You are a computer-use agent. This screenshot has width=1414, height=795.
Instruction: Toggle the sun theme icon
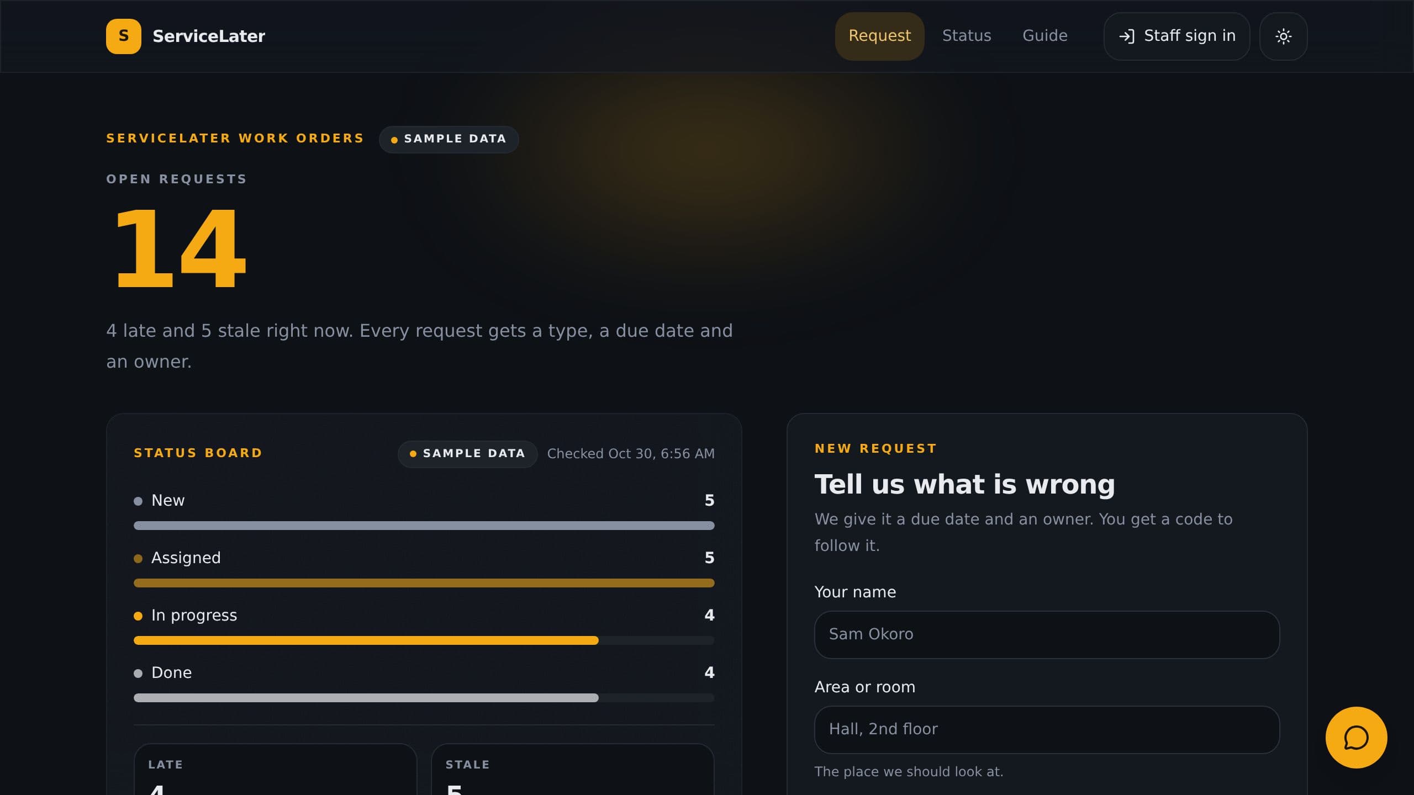1283,36
